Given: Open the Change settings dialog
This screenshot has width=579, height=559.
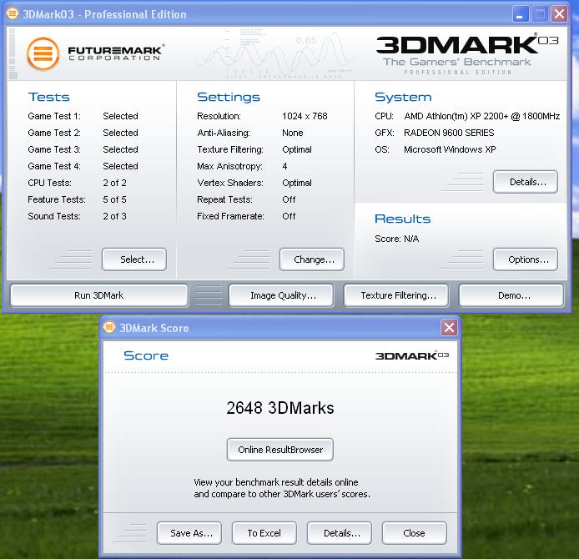Looking at the screenshot, I should tap(312, 259).
